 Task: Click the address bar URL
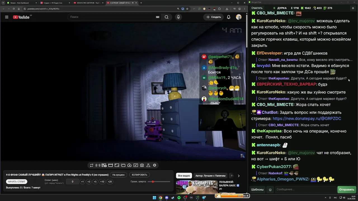(43, 9)
